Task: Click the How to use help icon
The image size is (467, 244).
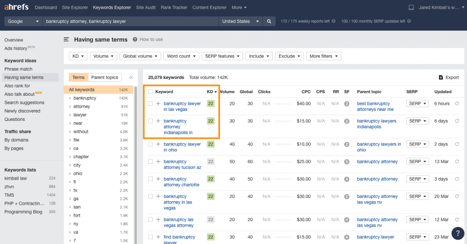Action: point(135,39)
